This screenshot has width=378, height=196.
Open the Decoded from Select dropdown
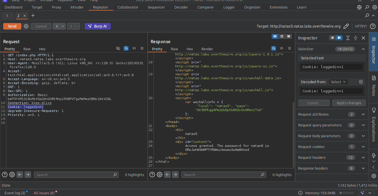tap(338, 82)
